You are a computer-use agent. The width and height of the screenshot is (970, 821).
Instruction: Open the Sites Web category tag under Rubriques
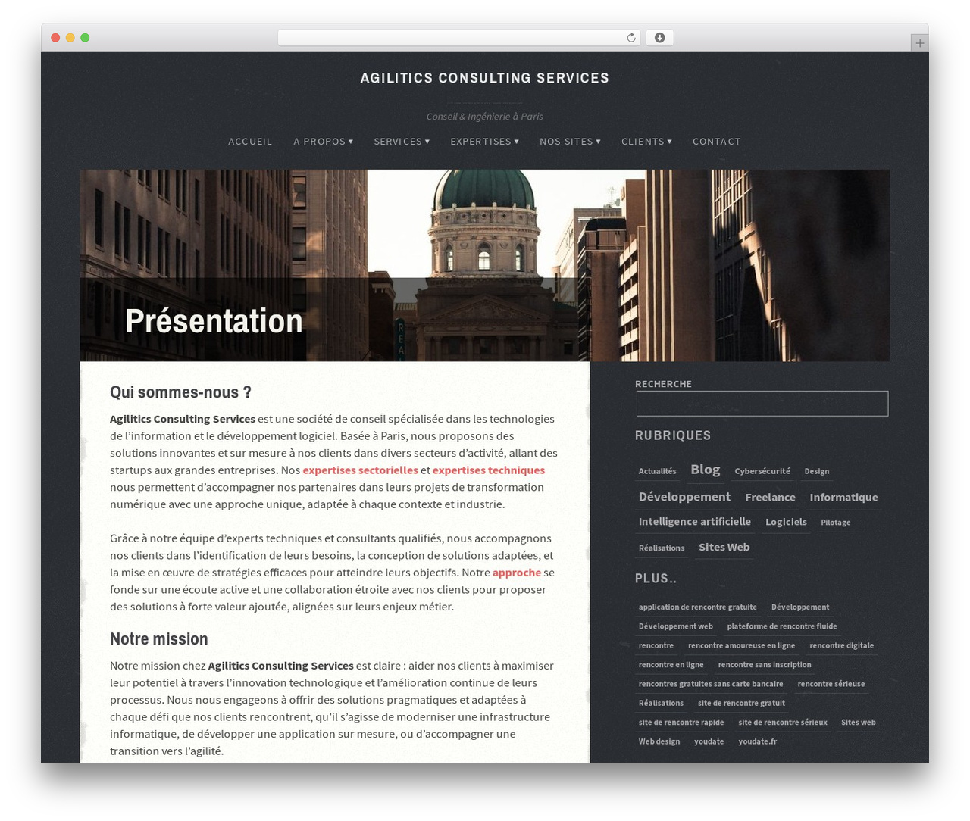(x=724, y=548)
